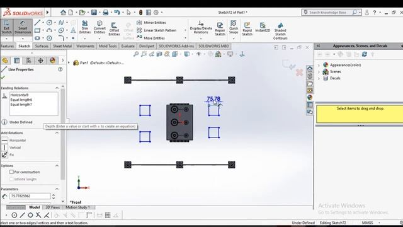Expand the Appearances(color) tree node
403x227 pixels.
coord(319,65)
